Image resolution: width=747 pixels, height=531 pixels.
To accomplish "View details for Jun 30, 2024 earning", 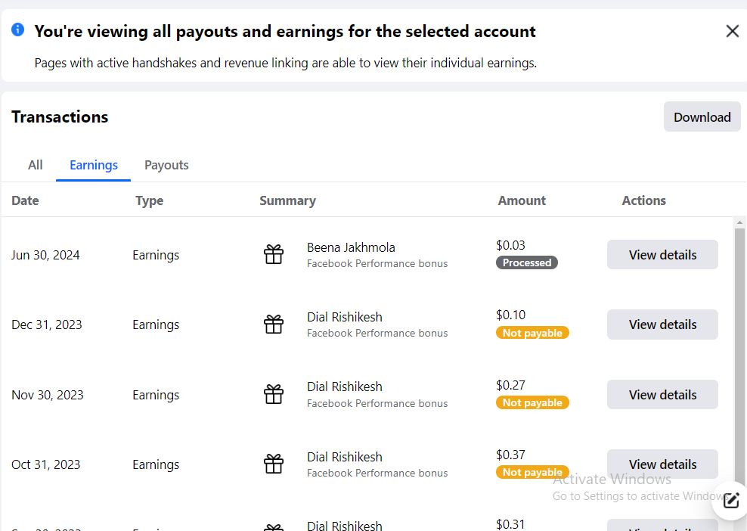I will click(662, 255).
